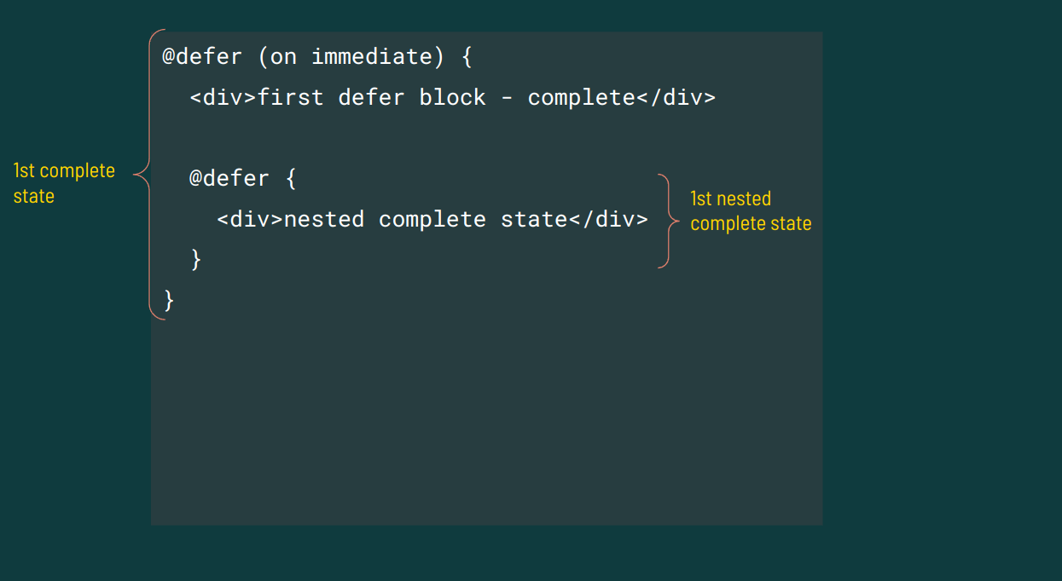Screen dimensions: 1062x581
Task: Click the nested "@defer" keyword
Action: [229, 179]
